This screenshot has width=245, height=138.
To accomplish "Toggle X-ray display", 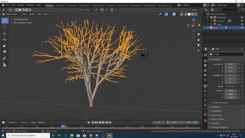I will pos(181,14).
